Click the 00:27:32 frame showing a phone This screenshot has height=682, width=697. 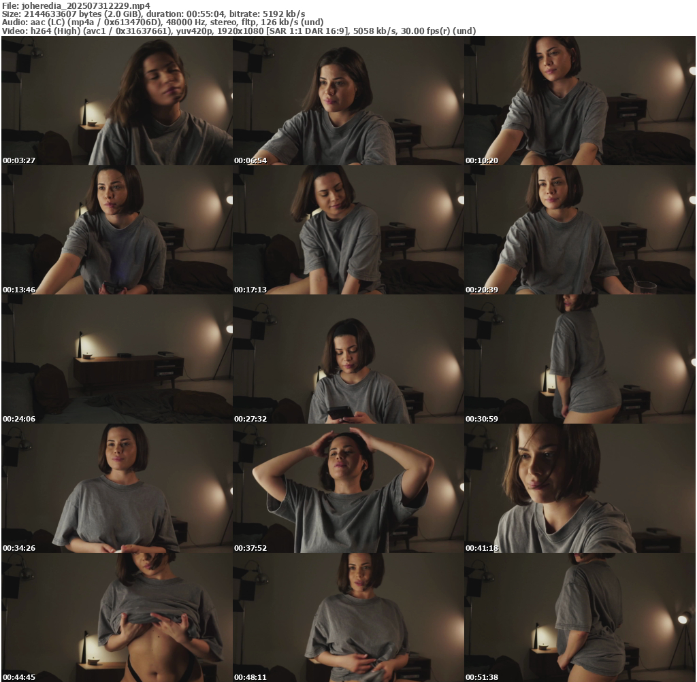(348, 358)
